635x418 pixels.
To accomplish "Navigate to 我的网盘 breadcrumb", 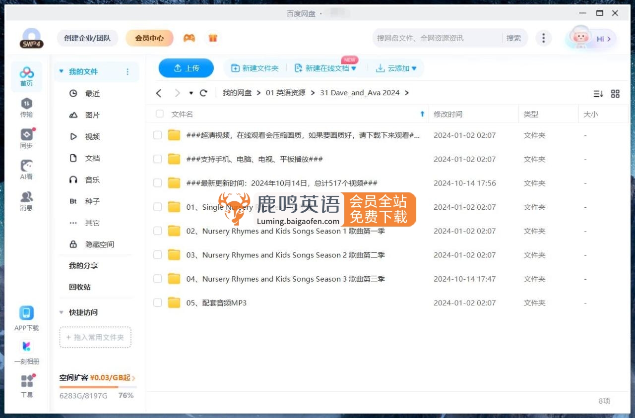I will (237, 93).
